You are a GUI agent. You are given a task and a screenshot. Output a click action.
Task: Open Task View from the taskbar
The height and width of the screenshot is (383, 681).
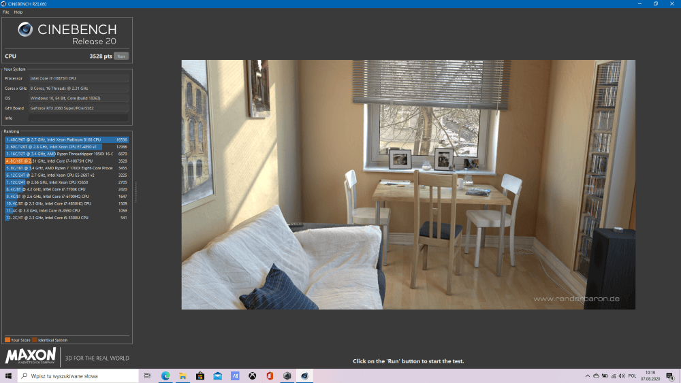pyautogui.click(x=148, y=376)
